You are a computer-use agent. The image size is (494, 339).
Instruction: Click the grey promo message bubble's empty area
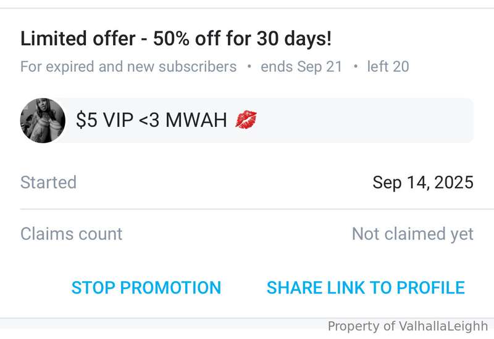[x=366, y=120]
